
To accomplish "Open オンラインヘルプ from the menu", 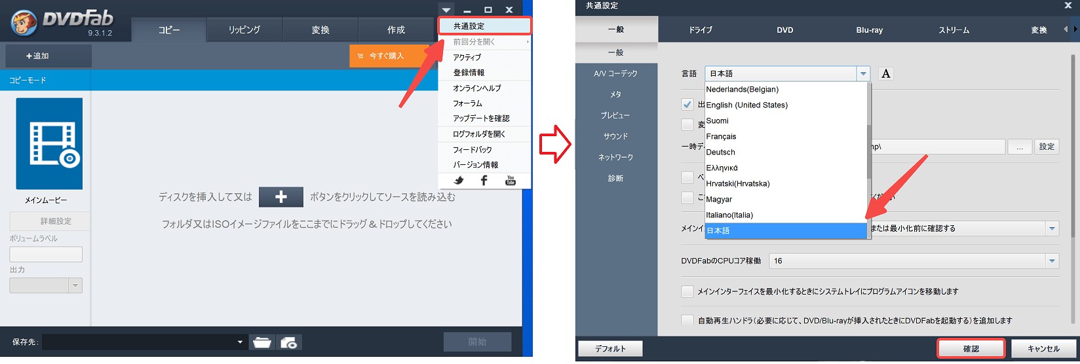I will tap(484, 88).
